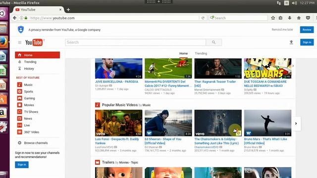
Task: Show next Popular Music Videos with arrow
Action: pyautogui.click(x=296, y=123)
